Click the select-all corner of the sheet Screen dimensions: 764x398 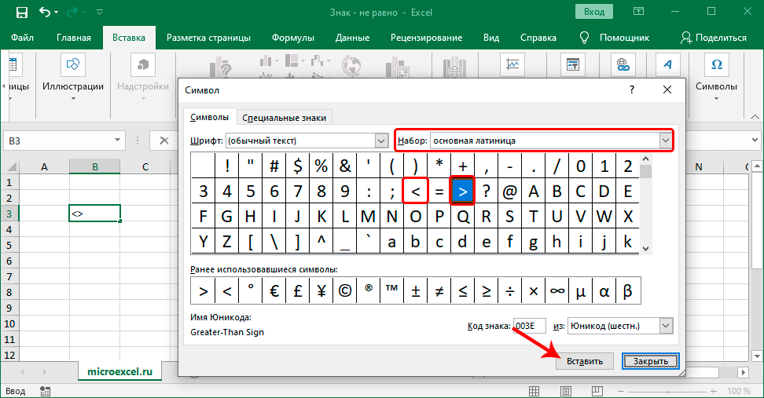click(x=10, y=167)
